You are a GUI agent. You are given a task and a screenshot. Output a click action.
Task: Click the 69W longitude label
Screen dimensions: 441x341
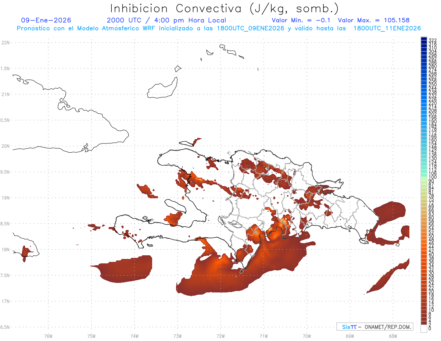[x=349, y=336]
